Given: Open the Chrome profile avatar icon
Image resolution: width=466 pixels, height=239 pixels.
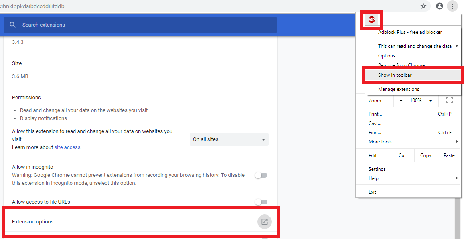Looking at the screenshot, I should click(x=440, y=6).
